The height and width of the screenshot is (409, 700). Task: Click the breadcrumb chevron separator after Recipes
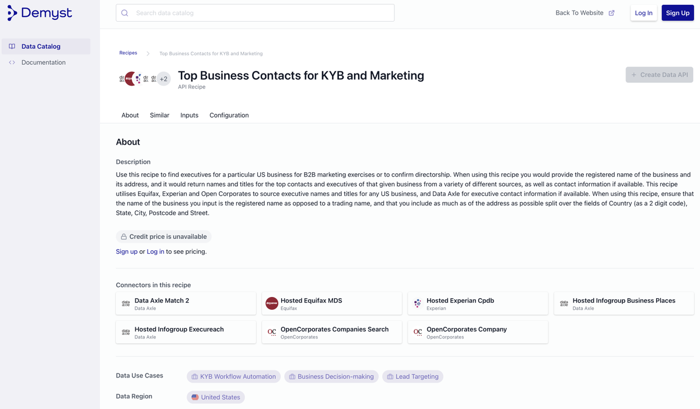point(148,54)
